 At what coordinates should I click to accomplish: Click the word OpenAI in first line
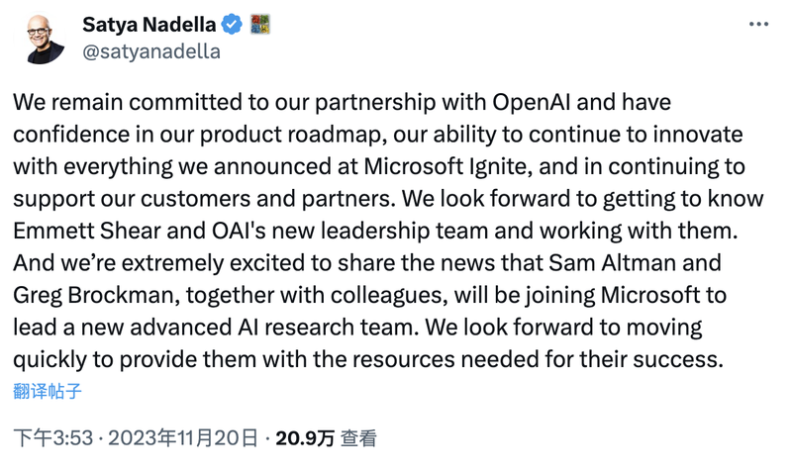coord(532,103)
